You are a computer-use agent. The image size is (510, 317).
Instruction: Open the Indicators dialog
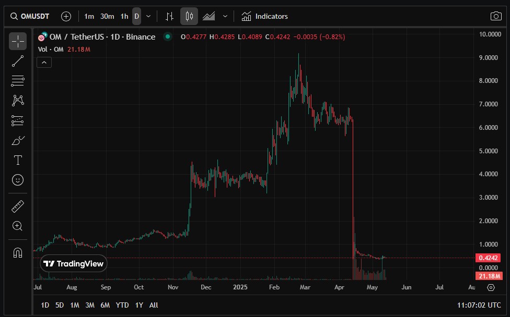[265, 16]
